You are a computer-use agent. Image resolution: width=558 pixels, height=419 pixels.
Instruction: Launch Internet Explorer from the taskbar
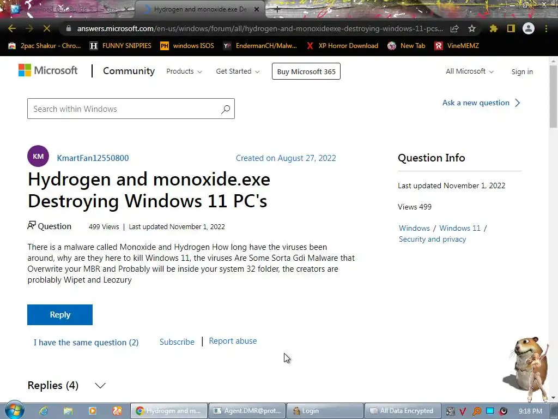tap(44, 411)
